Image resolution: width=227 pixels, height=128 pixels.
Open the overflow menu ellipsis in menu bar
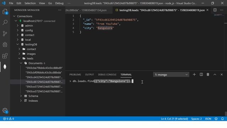pyautogui.click(x=69, y=3)
